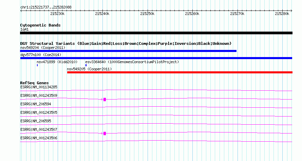Select the blue dgv577n100 gain bar
Viewport: 302px width, 161px height.
click(156, 58)
